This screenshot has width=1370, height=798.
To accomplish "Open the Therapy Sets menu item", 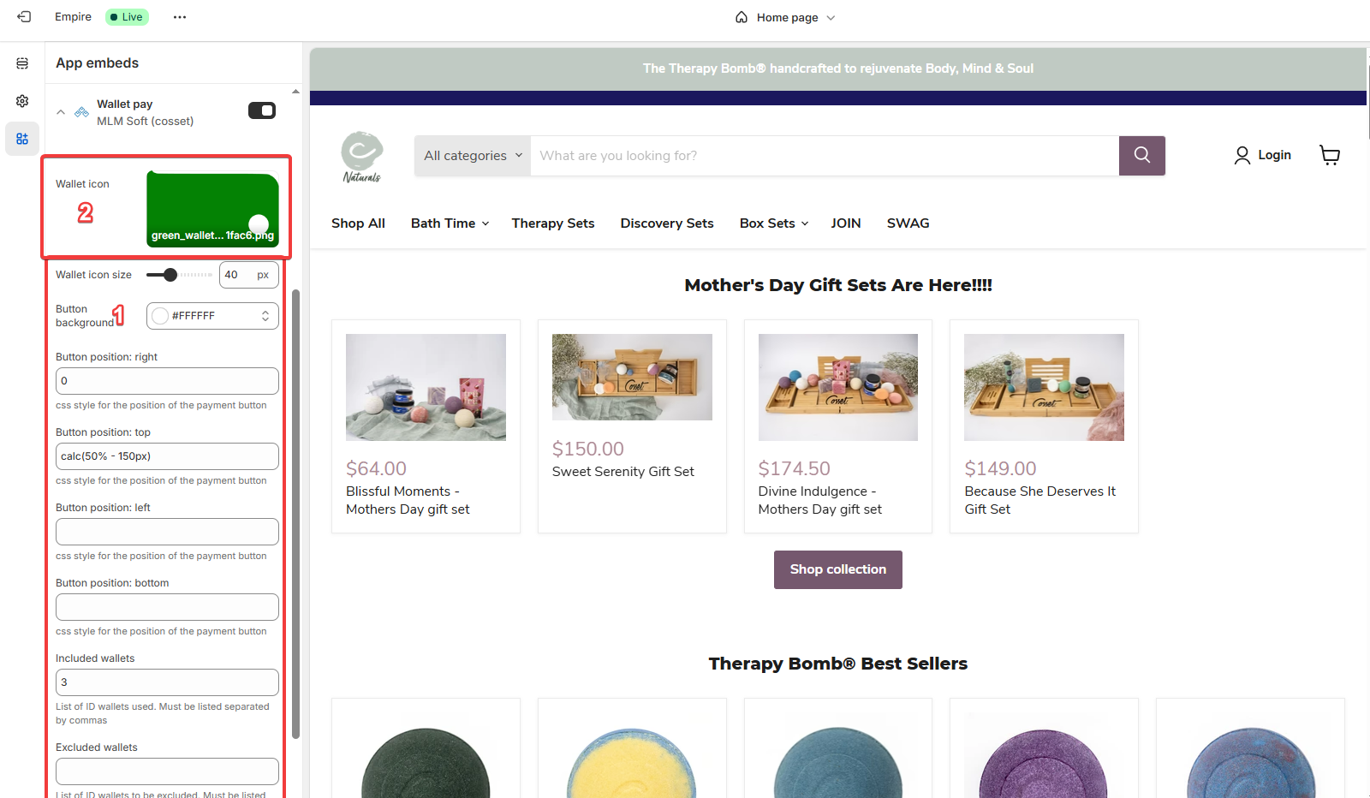I will pos(553,223).
